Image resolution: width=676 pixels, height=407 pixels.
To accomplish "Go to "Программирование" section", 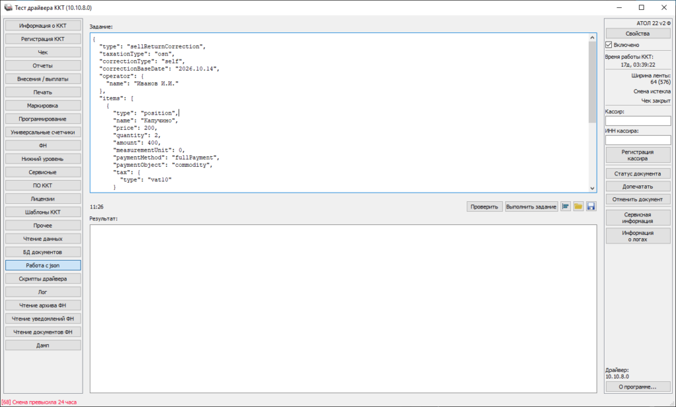I will tap(43, 119).
